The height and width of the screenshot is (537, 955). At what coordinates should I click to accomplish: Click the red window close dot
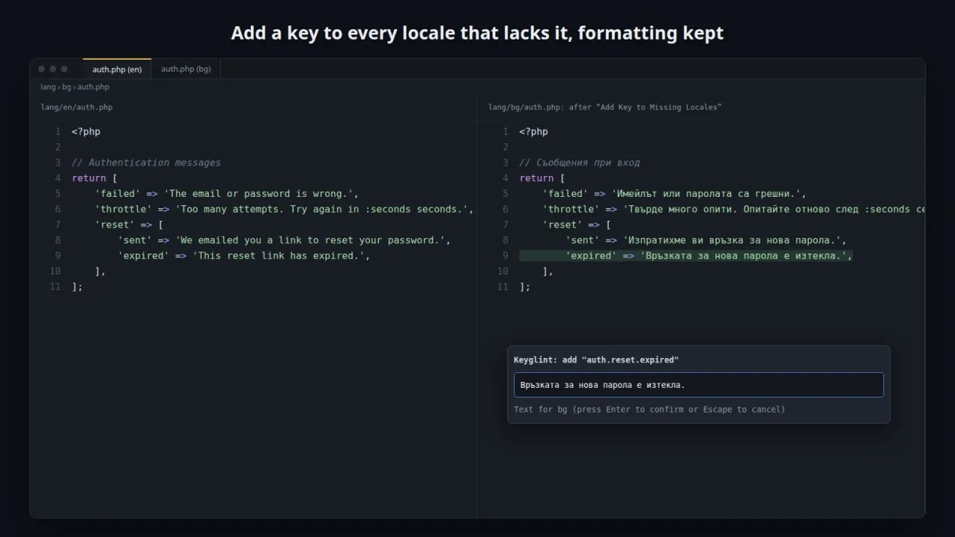(x=42, y=69)
